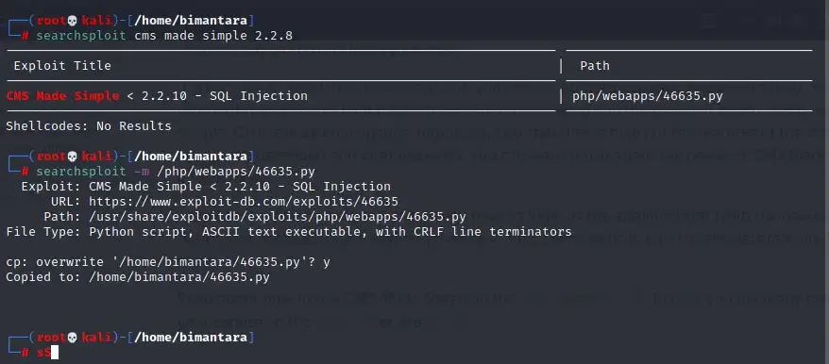Image resolution: width=829 pixels, height=364 pixels.
Task: Click the 'cp: overwrite' confirmation prompt line
Action: [168, 262]
